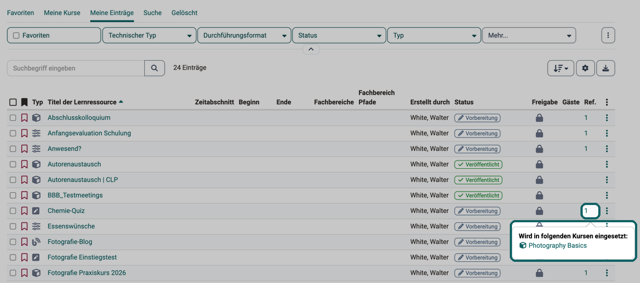Open the Typ filter dropdown
Screen dimensions: 640x283
tap(434, 36)
